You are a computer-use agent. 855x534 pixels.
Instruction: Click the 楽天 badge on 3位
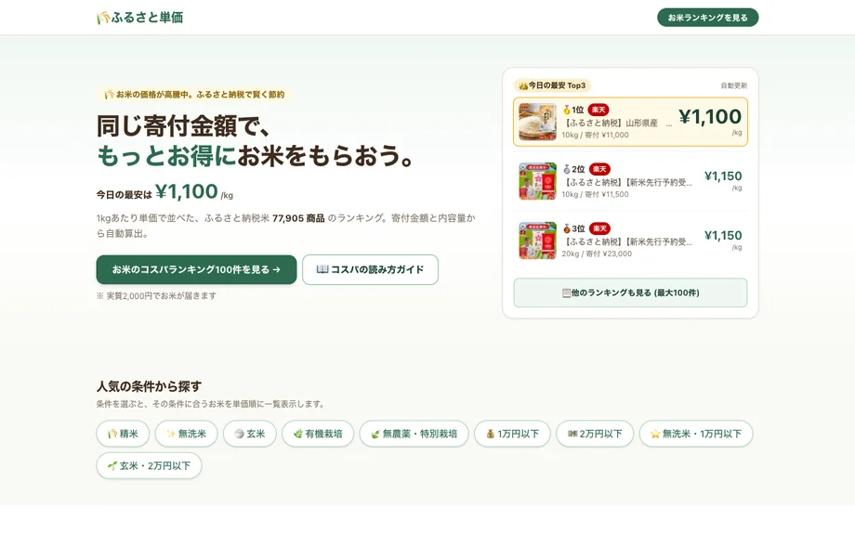(599, 228)
